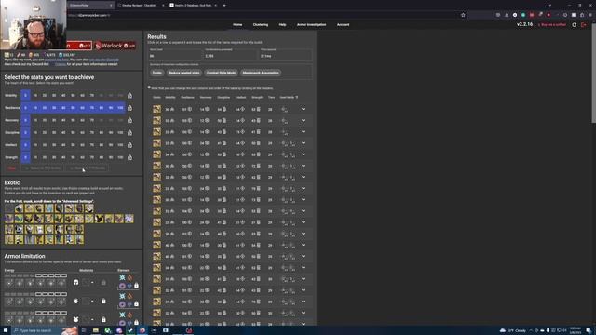This screenshot has height=335, width=596.
Task: Click the reload icon next to version number
Action: click(574, 25)
